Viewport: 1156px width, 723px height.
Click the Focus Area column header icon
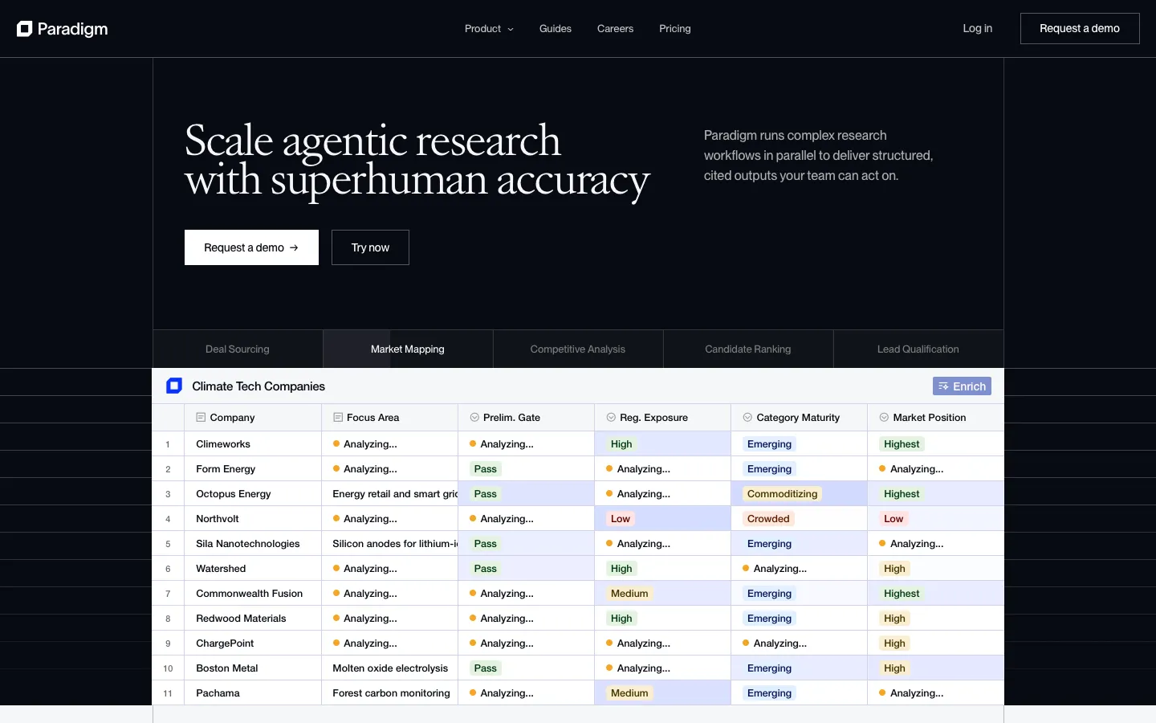(x=338, y=418)
